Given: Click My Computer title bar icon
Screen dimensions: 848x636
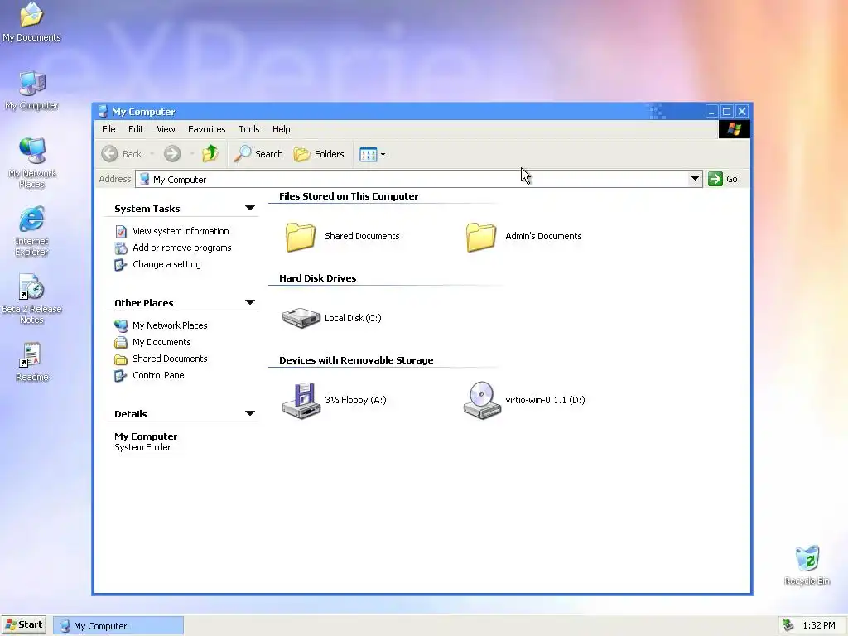Looking at the screenshot, I should pyautogui.click(x=103, y=112).
